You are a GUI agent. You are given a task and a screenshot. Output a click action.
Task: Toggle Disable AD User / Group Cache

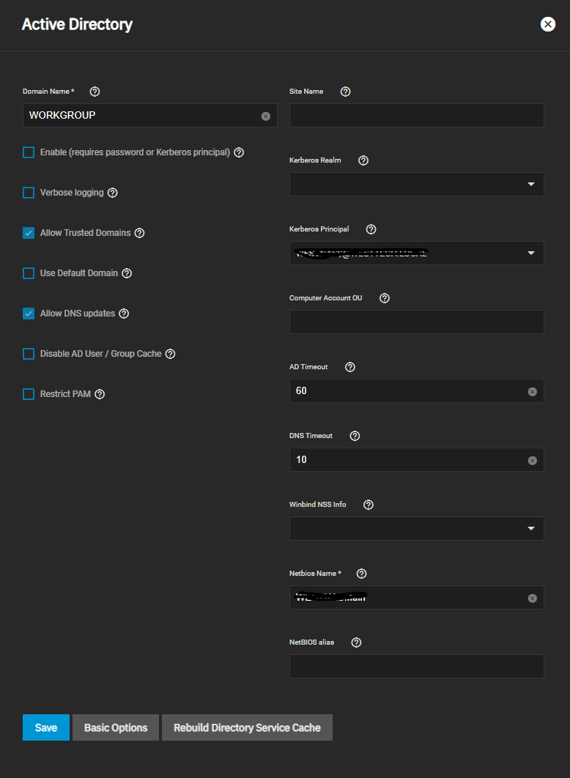tap(29, 354)
